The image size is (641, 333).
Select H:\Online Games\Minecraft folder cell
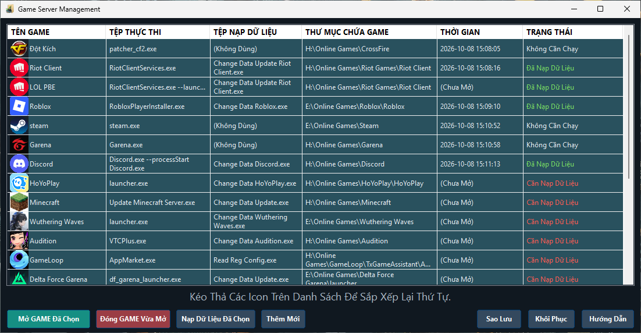[x=369, y=203]
